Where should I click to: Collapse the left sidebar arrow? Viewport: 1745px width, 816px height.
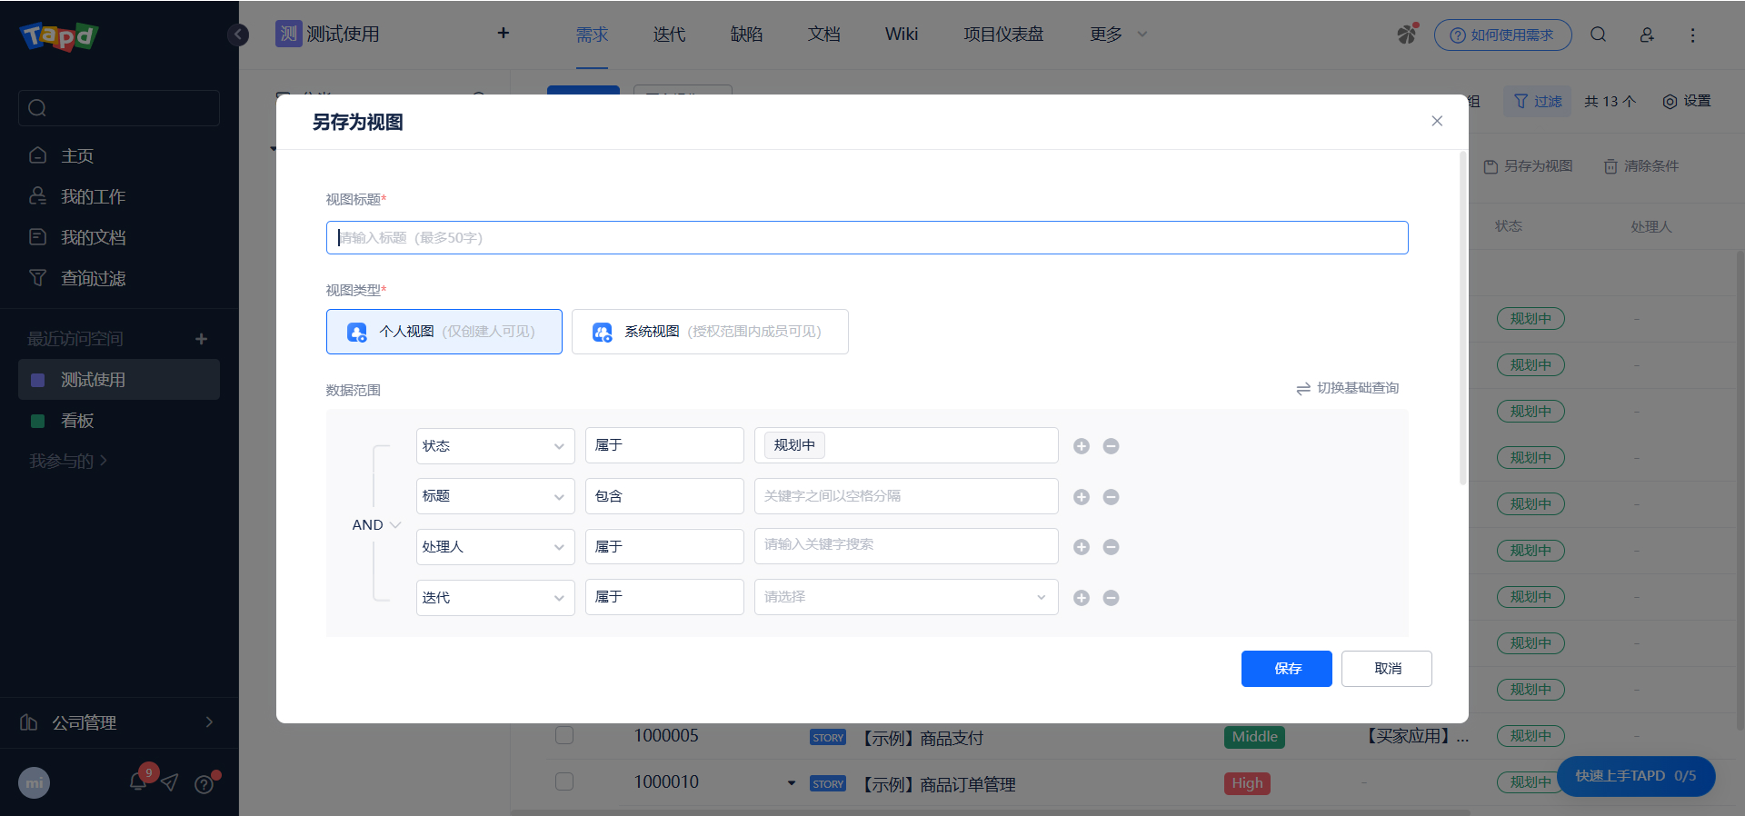[x=238, y=35]
